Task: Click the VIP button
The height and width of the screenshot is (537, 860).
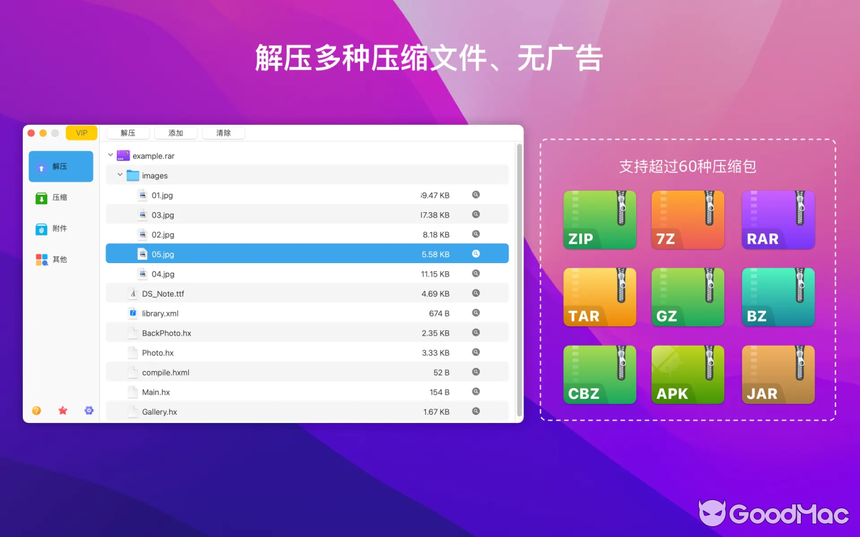Action: coord(81,133)
